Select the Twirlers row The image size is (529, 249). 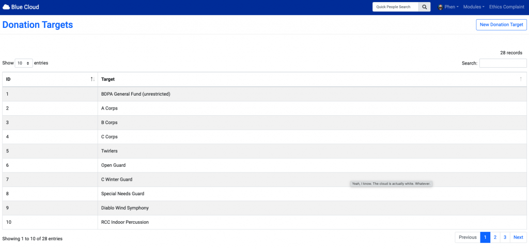click(x=264, y=151)
